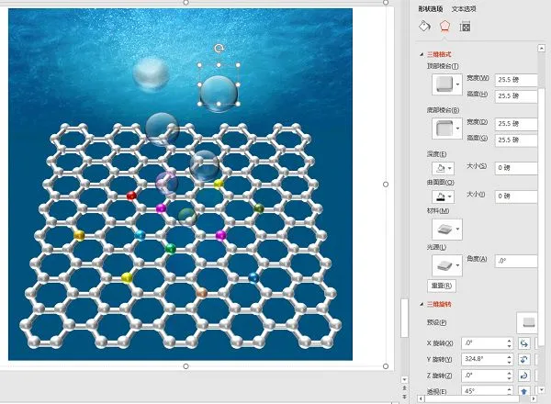The height and width of the screenshot is (404, 551).
Task: Open the material (材料) dropdown
Action: pyautogui.click(x=447, y=230)
